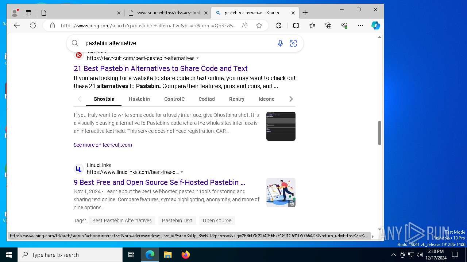467x262 pixels.
Task: Close the first blank tab
Action: [x=119, y=13]
